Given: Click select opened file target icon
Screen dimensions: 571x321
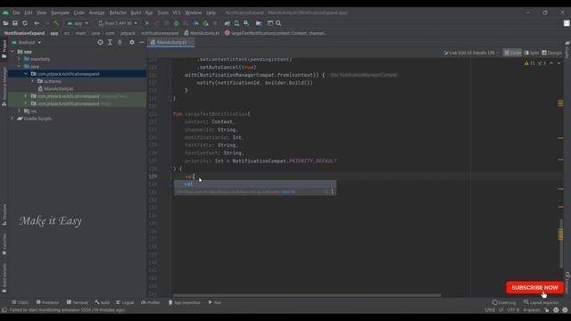Looking at the screenshot, I should tap(100, 42).
